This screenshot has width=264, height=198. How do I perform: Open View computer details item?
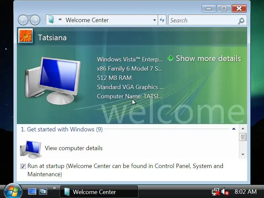coord(74,148)
